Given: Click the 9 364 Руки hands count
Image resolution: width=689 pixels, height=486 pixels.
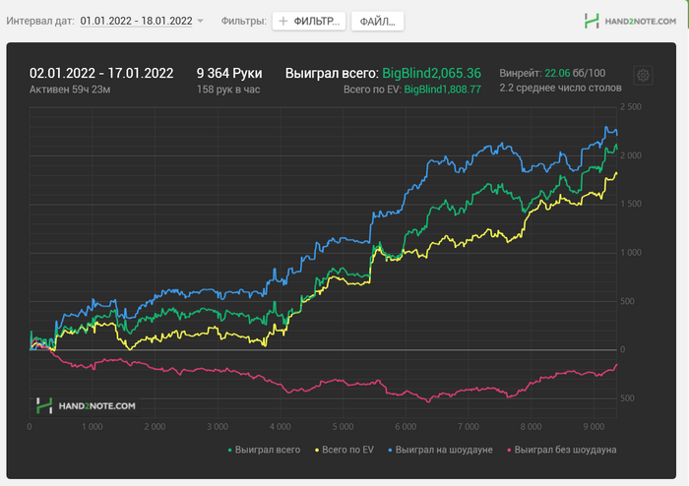Looking at the screenshot, I should point(229,73).
